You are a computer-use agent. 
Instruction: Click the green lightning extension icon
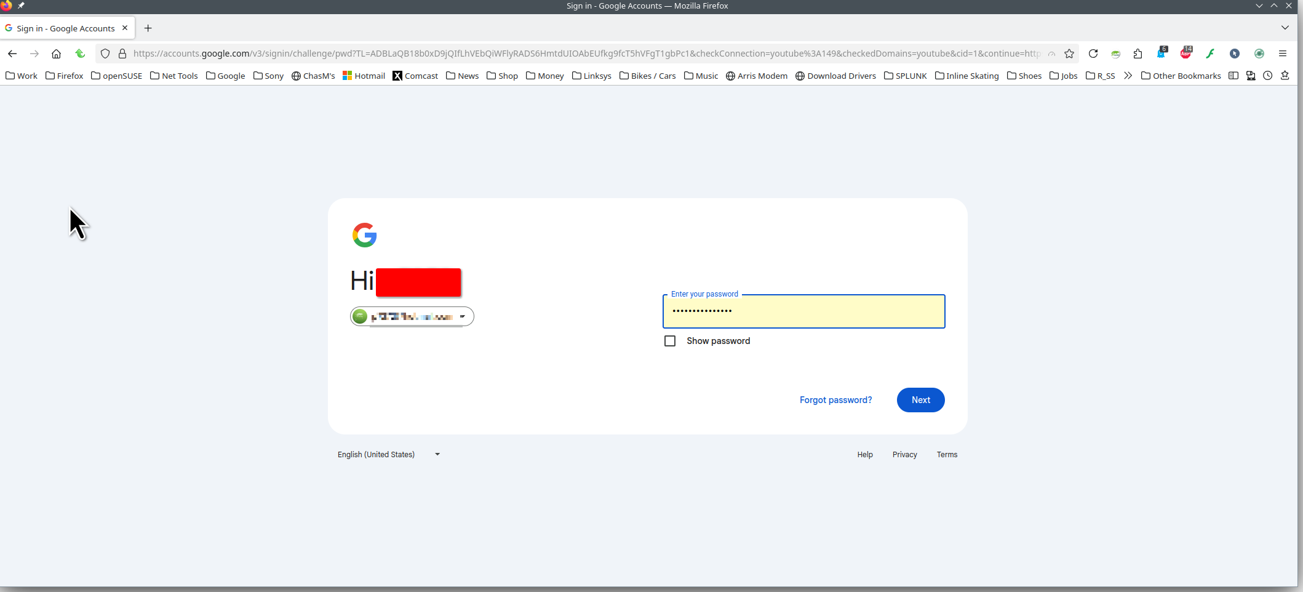[x=1210, y=54]
